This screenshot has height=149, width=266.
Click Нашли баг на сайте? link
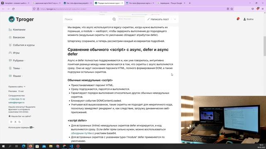[x=20, y=116]
